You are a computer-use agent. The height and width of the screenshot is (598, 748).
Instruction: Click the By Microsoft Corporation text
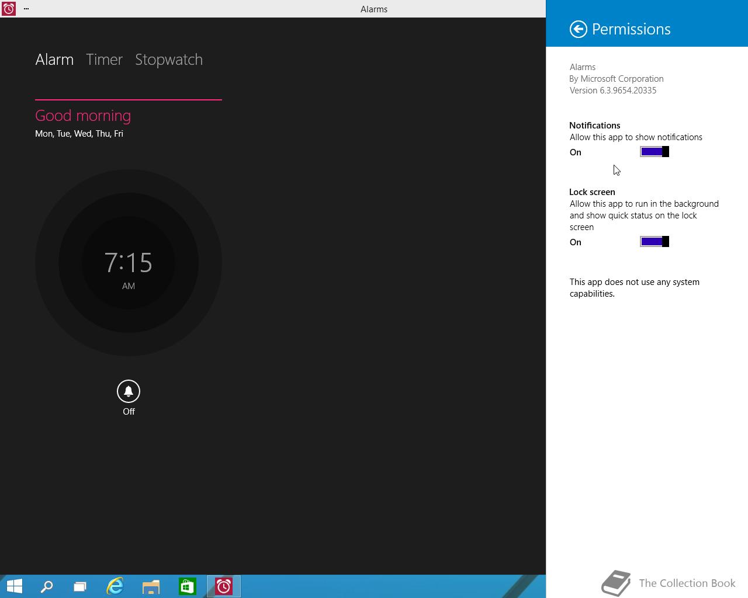point(617,79)
